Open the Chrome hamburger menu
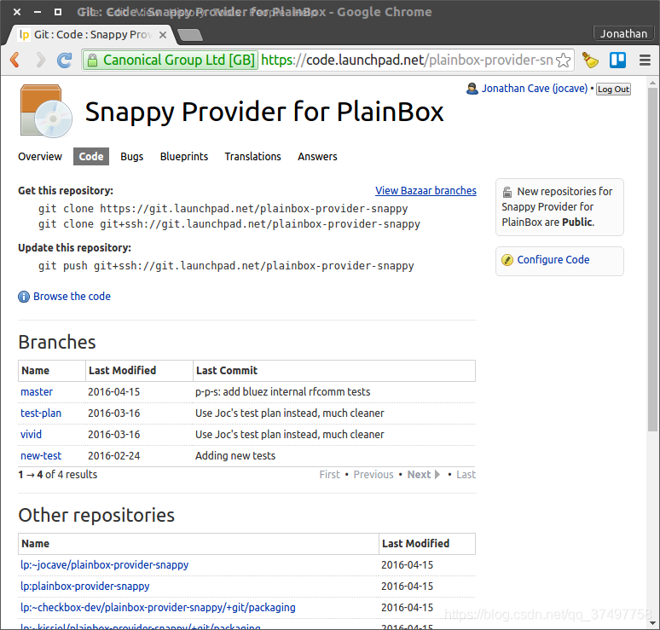 coord(645,61)
